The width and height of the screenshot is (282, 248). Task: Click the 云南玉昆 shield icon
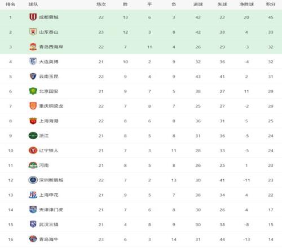click(33, 76)
